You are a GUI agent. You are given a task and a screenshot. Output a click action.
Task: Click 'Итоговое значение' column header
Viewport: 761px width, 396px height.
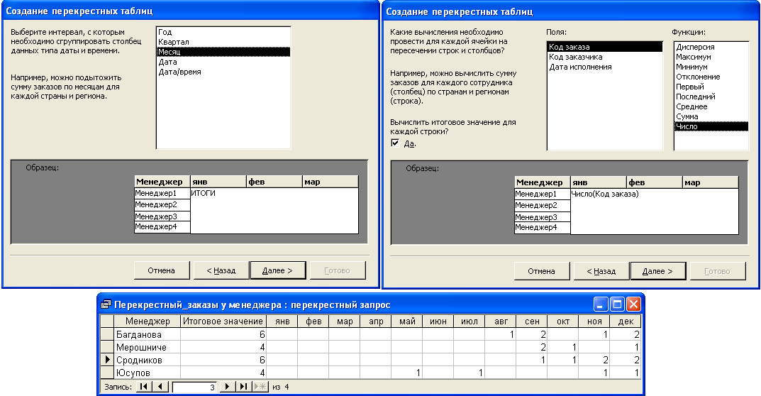(223, 321)
